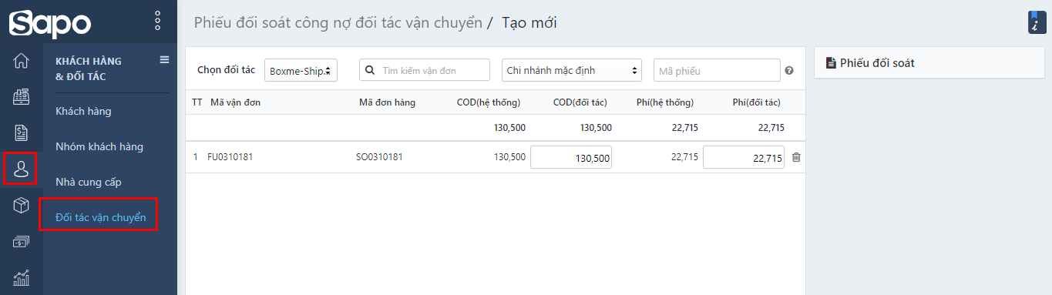Open the info guide icon top right

point(1036,22)
